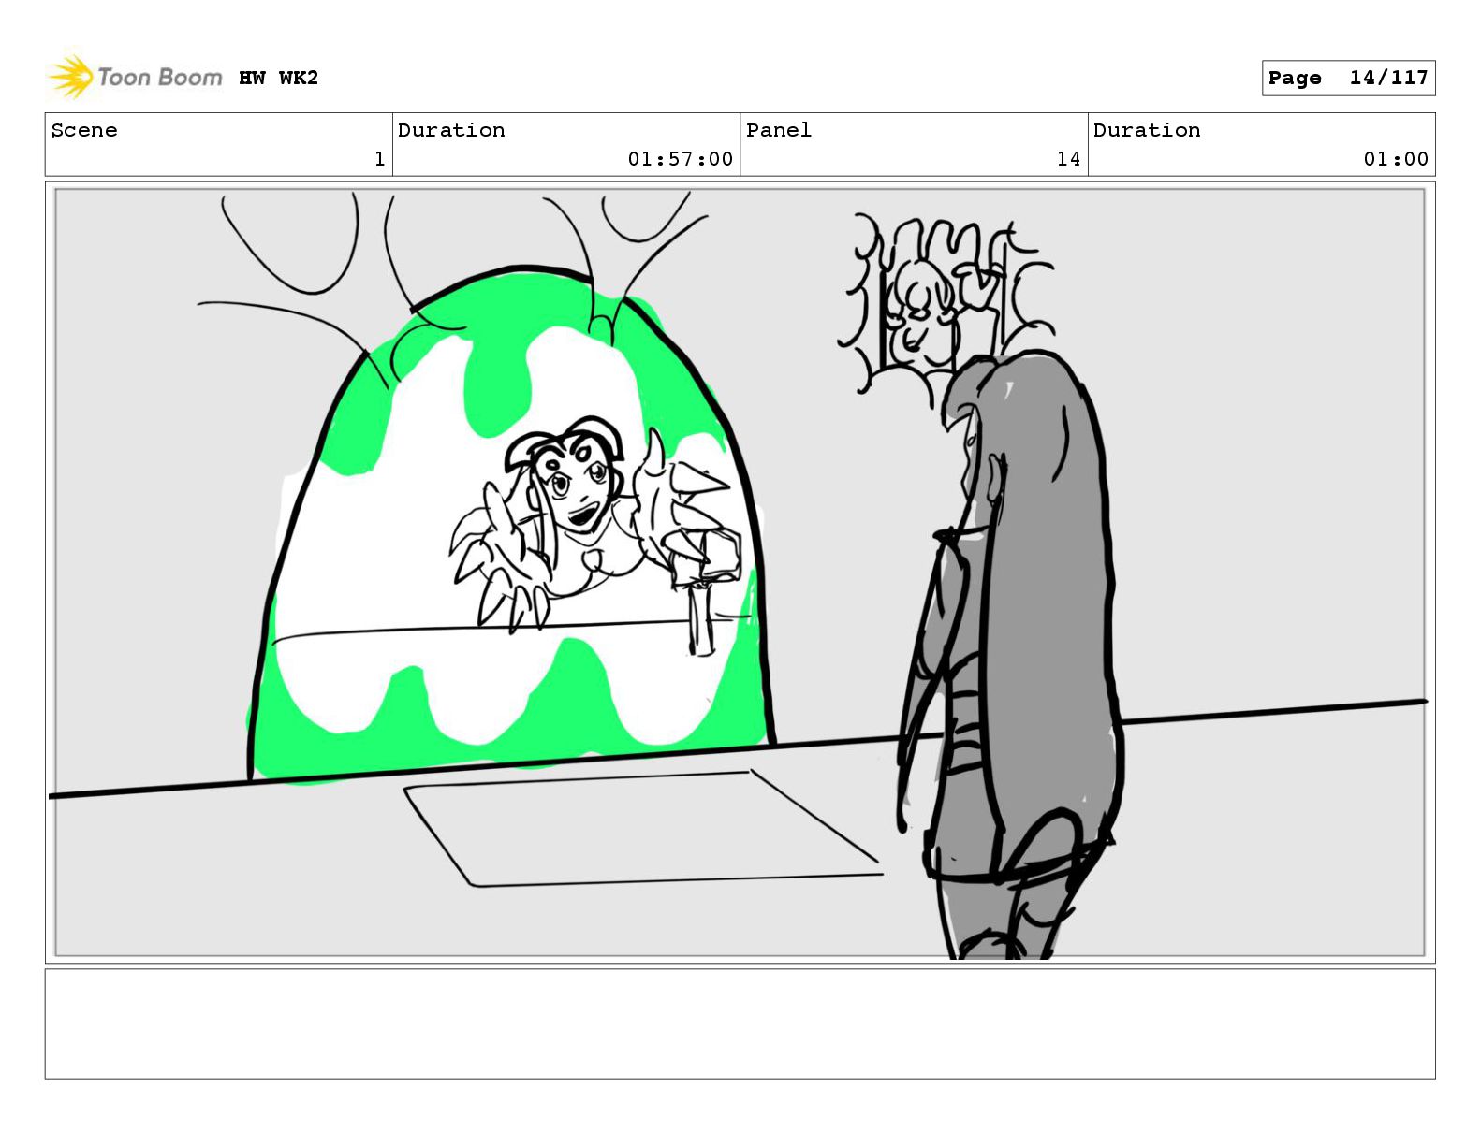Screen dimensions: 1481x1146
Task: Click the Toon Boom logo
Action: tap(135, 77)
